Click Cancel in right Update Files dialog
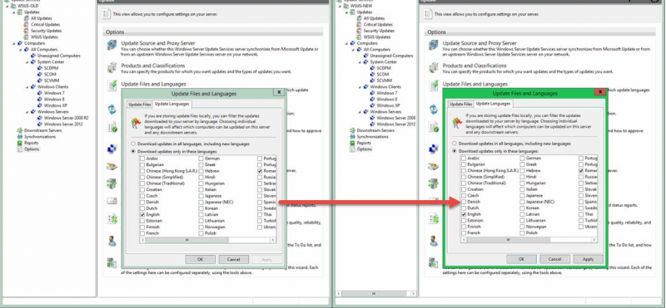 coord(554,259)
